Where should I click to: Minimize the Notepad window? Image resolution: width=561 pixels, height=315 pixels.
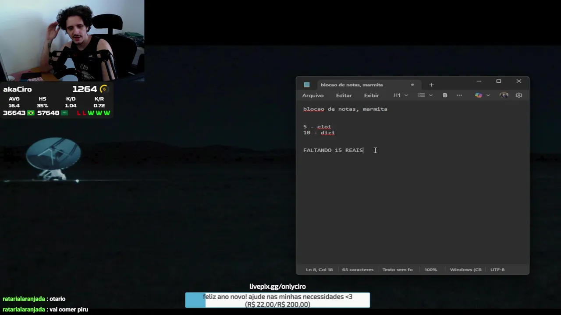[x=479, y=81]
